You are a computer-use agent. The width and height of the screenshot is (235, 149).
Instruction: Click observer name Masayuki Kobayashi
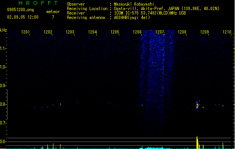134,4
